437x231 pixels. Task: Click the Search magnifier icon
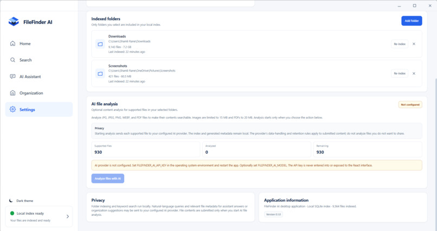12,60
